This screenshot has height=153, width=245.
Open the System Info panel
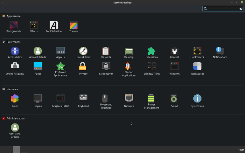tap(197, 101)
